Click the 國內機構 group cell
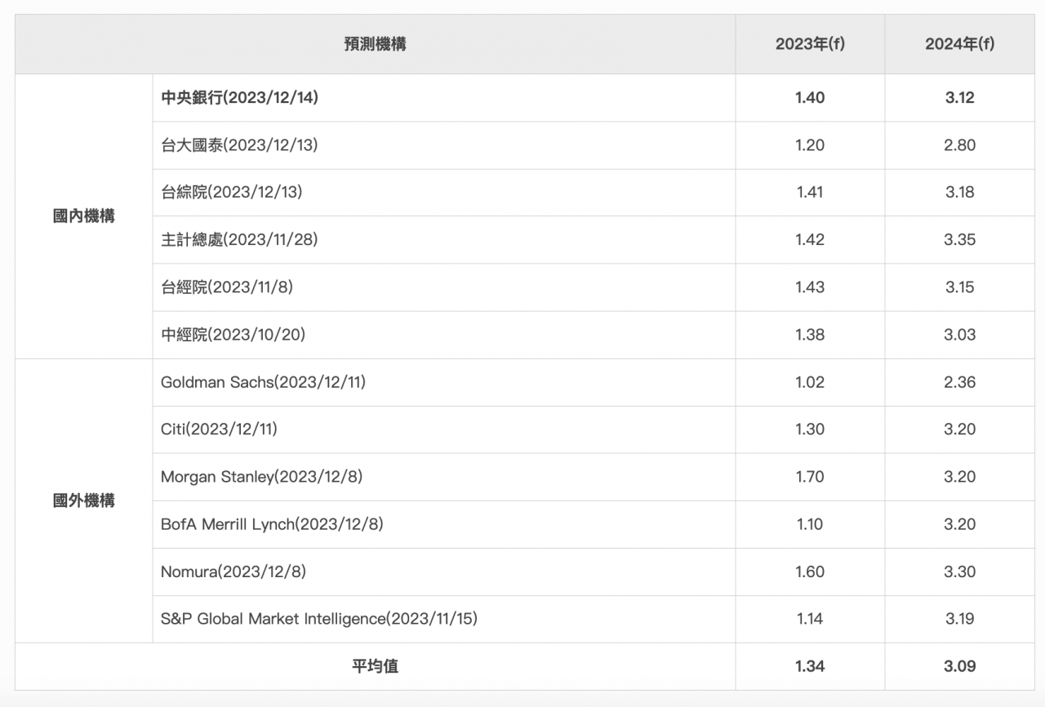1045x707 pixels. tap(83, 216)
